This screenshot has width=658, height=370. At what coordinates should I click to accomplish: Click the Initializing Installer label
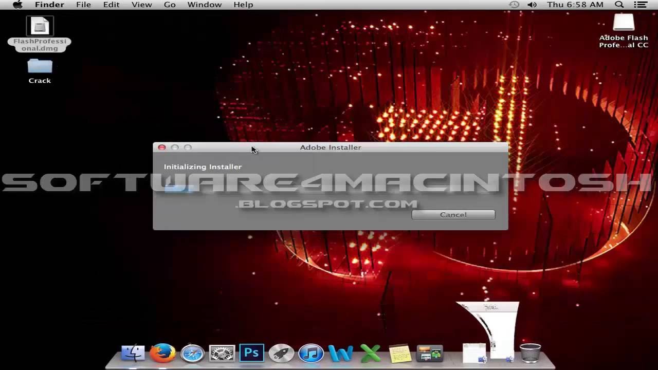pos(203,166)
